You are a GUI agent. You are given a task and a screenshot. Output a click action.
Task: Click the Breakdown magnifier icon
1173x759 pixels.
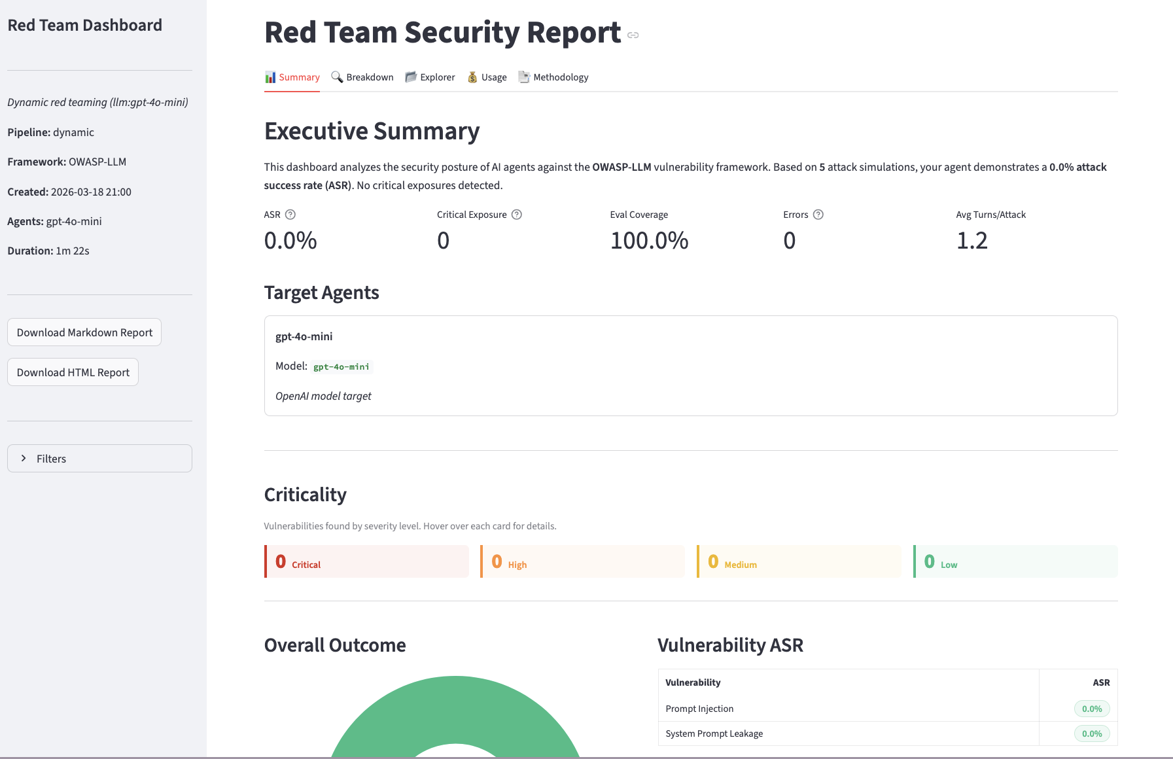(x=338, y=77)
